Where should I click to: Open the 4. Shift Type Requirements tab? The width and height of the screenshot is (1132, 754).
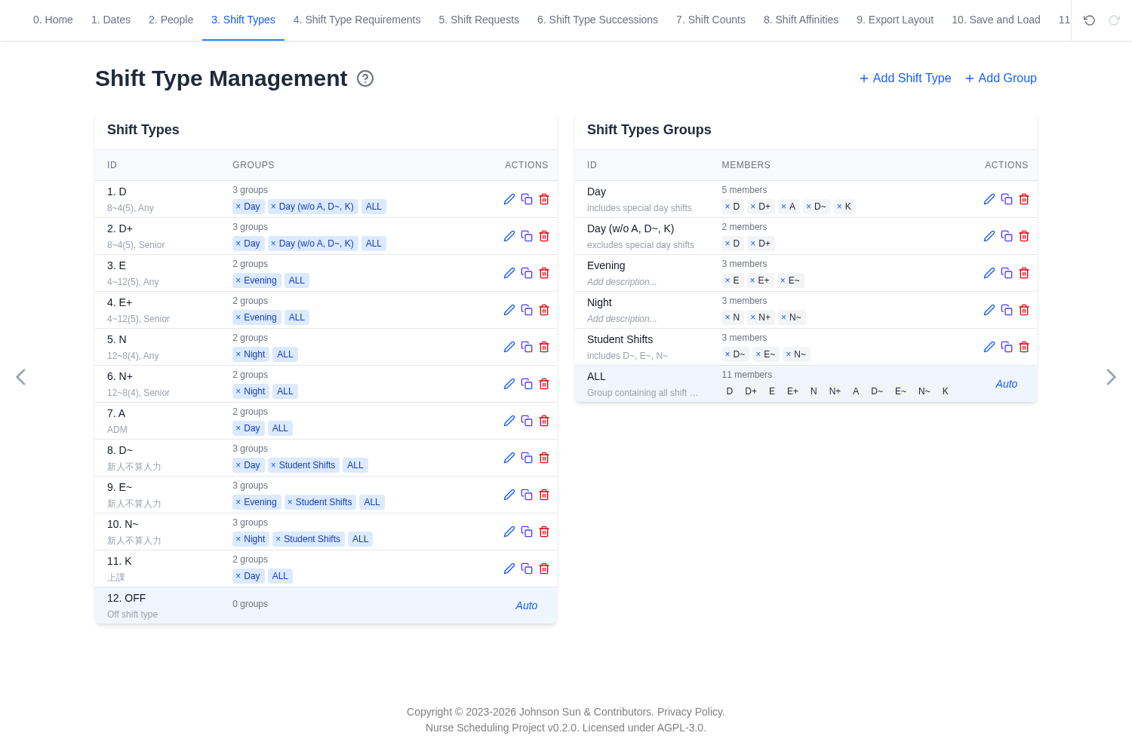click(x=357, y=20)
